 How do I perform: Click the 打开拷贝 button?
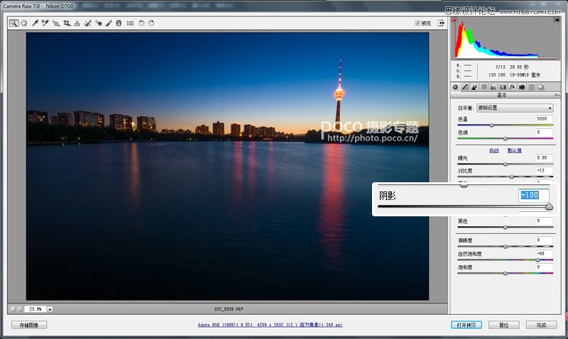click(466, 325)
